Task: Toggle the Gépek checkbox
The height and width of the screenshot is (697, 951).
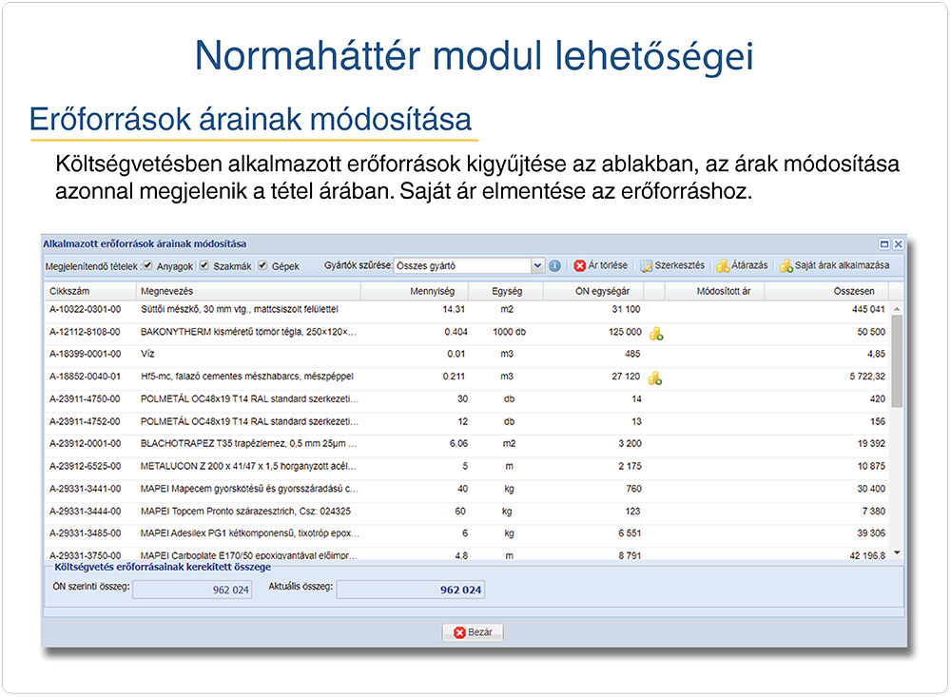Action: point(262,265)
